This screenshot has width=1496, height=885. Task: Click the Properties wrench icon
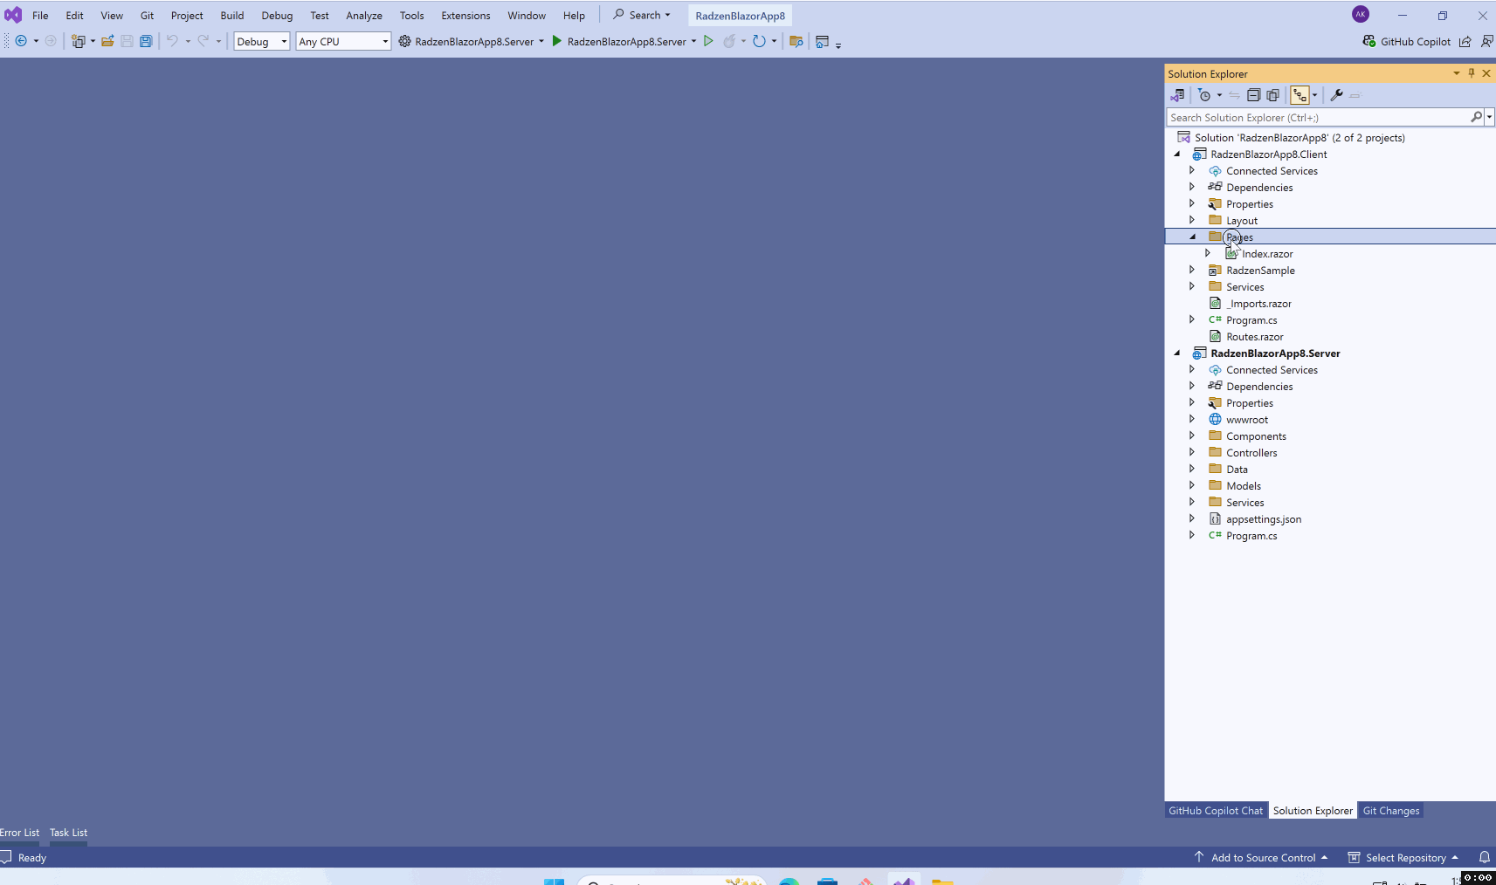[1336, 95]
